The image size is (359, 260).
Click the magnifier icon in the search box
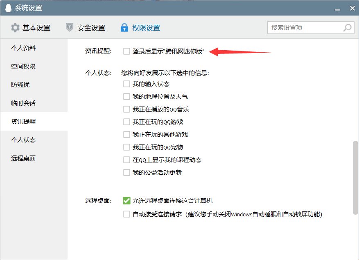click(x=347, y=27)
